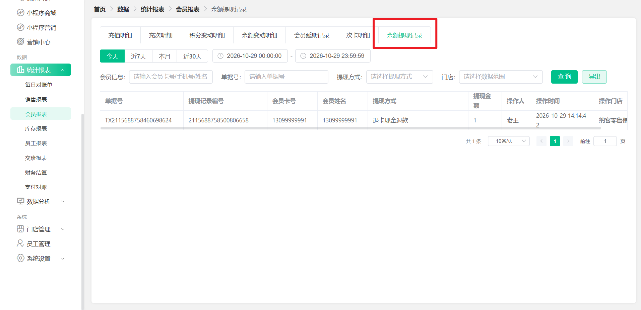Click the 营销中心 target icon
Screen dimensions: 641x310
pos(20,42)
